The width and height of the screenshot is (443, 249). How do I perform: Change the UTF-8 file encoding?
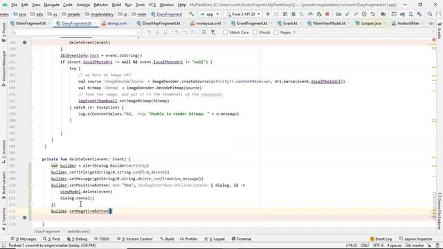click(378, 246)
